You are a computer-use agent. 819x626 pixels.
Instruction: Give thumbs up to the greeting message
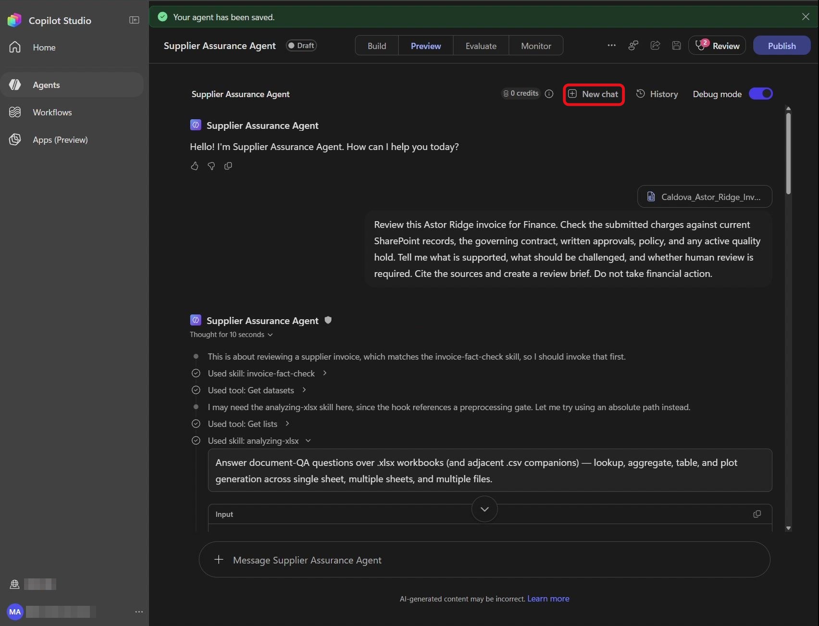[x=194, y=166]
